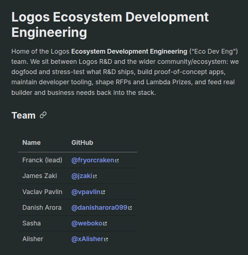Follow the @vpavlin GitHub link
Viewport: 248px width, 255px height.
point(86,192)
